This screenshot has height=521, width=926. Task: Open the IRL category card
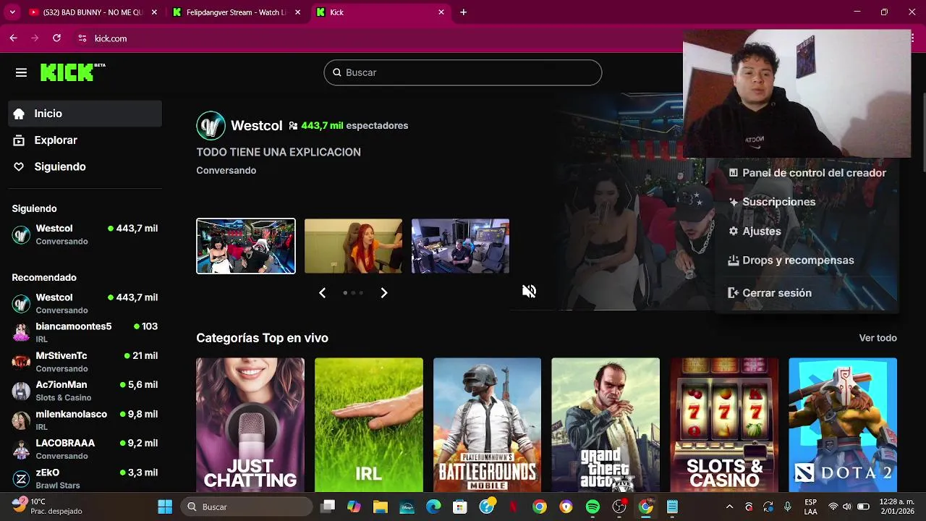point(369,425)
